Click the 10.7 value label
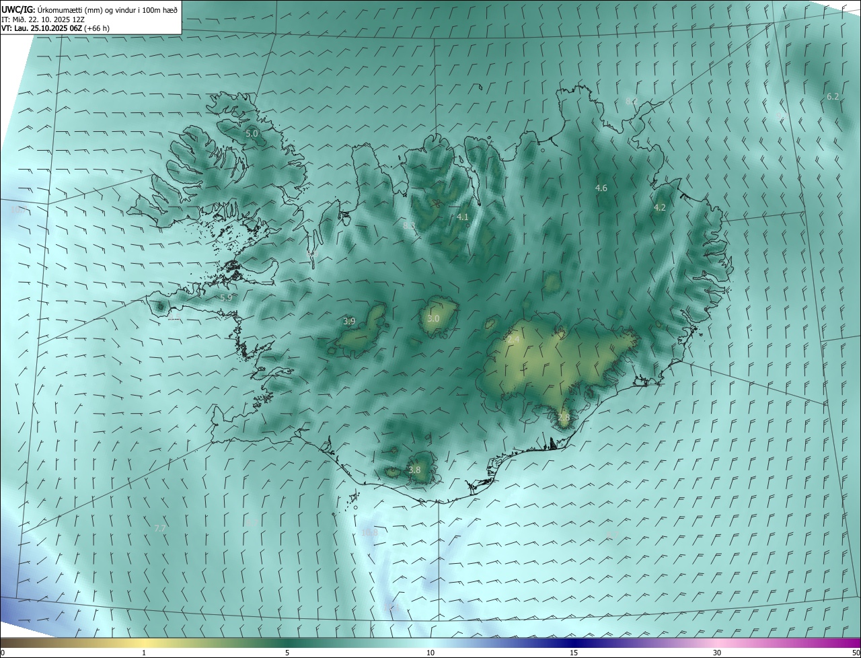The width and height of the screenshot is (861, 658). coord(18,210)
